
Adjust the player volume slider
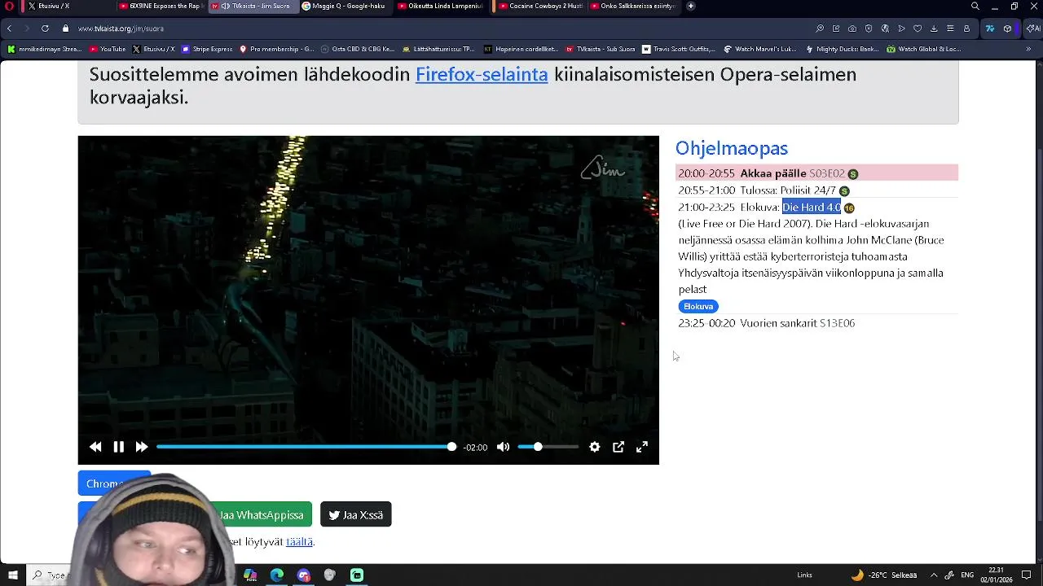click(548, 447)
